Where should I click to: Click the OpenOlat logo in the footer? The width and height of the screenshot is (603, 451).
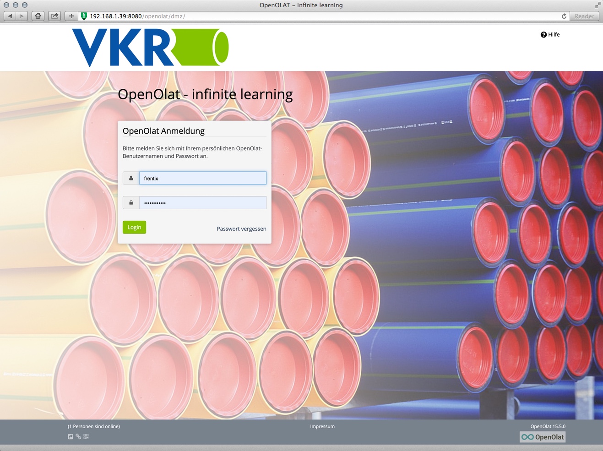543,437
